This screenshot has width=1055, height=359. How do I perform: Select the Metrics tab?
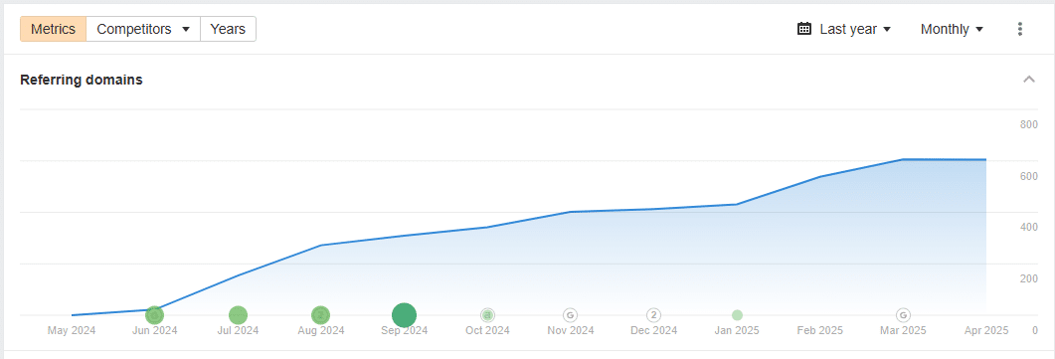[x=53, y=29]
